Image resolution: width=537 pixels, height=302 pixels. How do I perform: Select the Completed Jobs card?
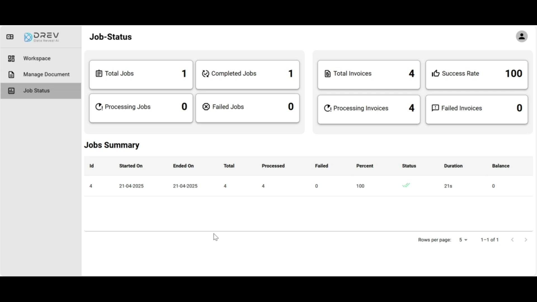[247, 75]
